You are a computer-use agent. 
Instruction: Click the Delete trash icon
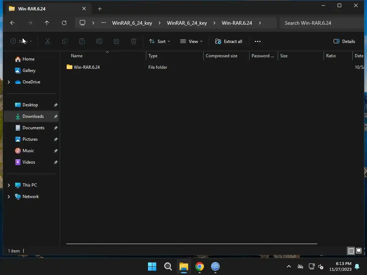[x=134, y=42]
